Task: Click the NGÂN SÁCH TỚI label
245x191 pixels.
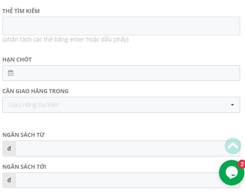Action: (x=24, y=166)
